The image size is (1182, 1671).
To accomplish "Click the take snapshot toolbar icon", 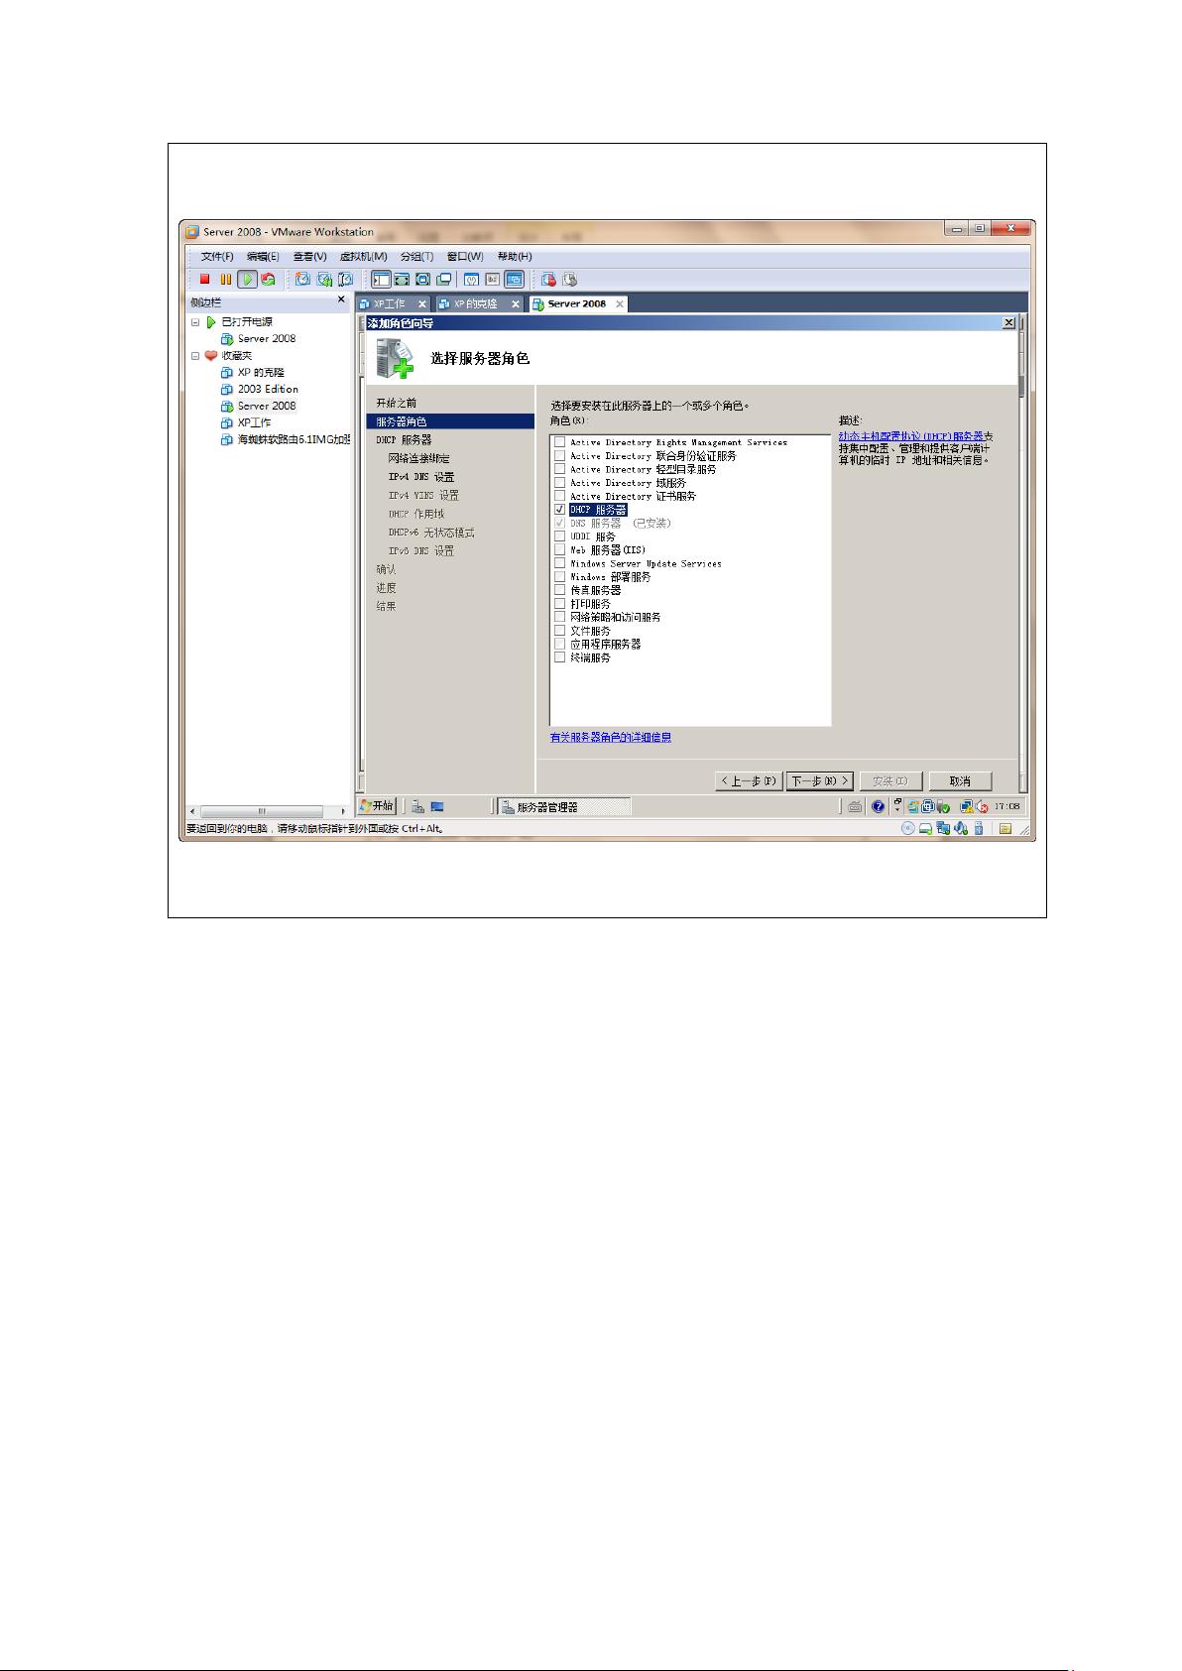I will coord(302,280).
